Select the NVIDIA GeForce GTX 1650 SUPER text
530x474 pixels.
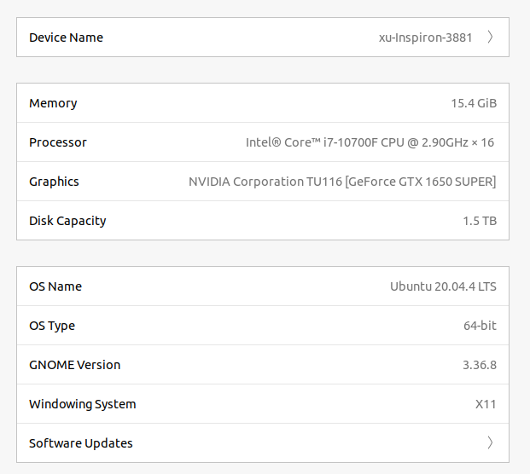[x=342, y=182]
